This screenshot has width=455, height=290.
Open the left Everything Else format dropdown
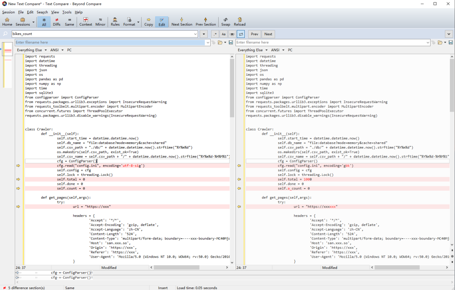32,50
